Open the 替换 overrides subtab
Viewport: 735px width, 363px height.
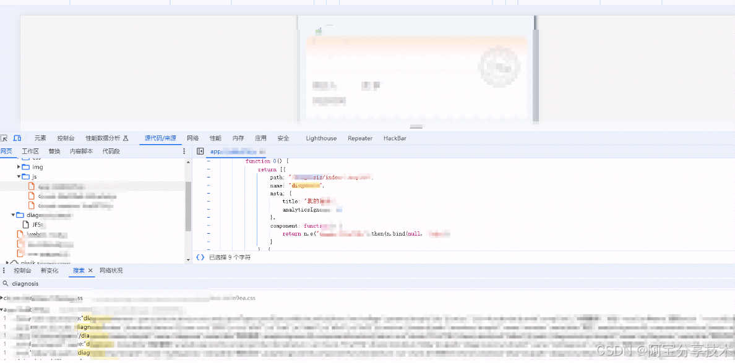(54, 152)
